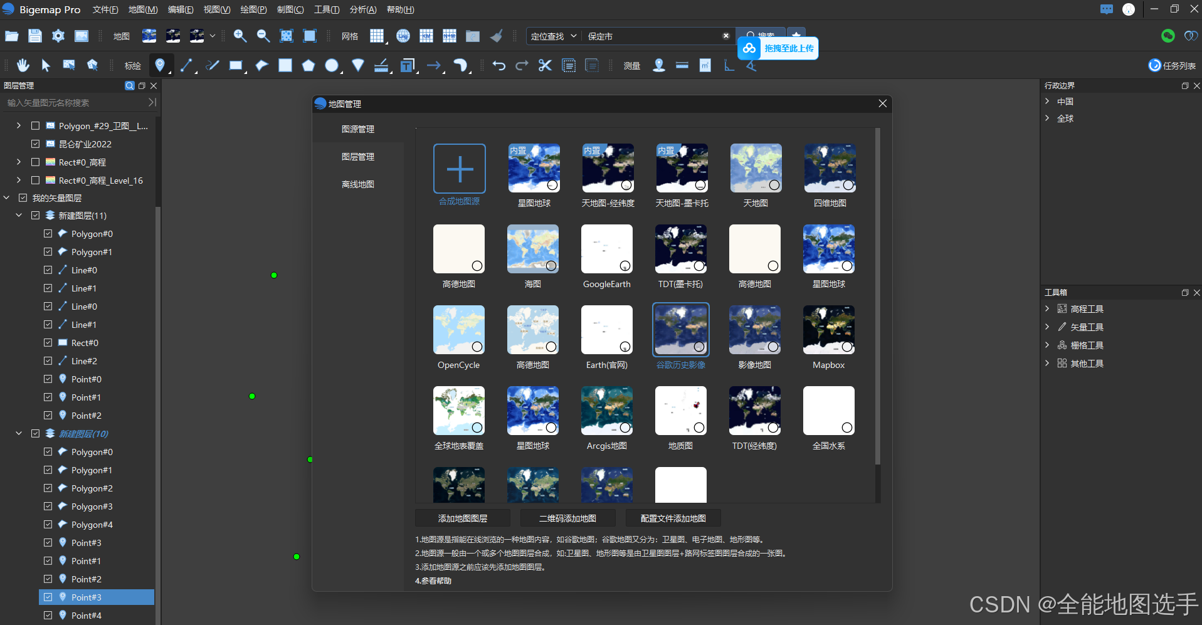Viewport: 1202px width, 625px height.
Task: Click the search icon in layer panel header
Action: point(130,86)
